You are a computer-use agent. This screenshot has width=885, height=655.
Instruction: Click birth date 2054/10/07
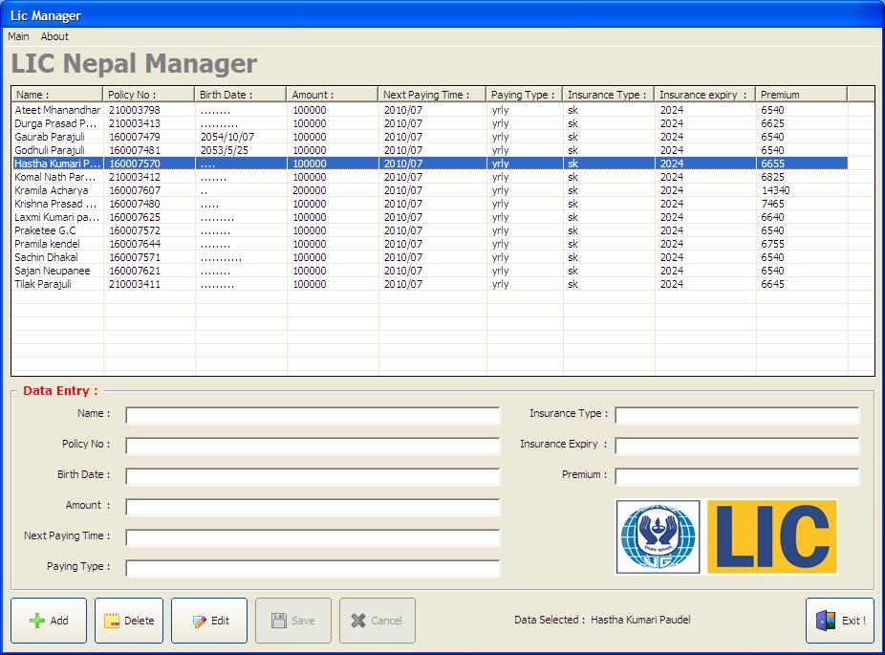click(227, 137)
